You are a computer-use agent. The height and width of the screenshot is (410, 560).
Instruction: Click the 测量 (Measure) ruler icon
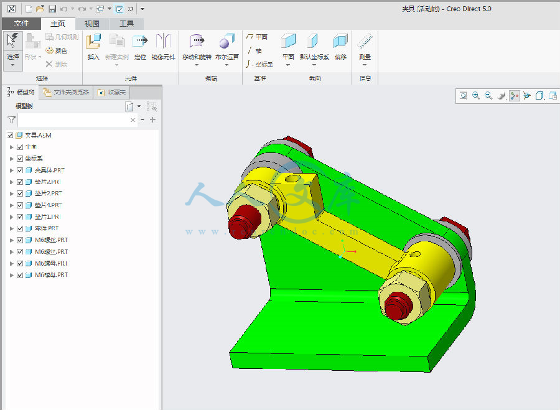pos(365,41)
